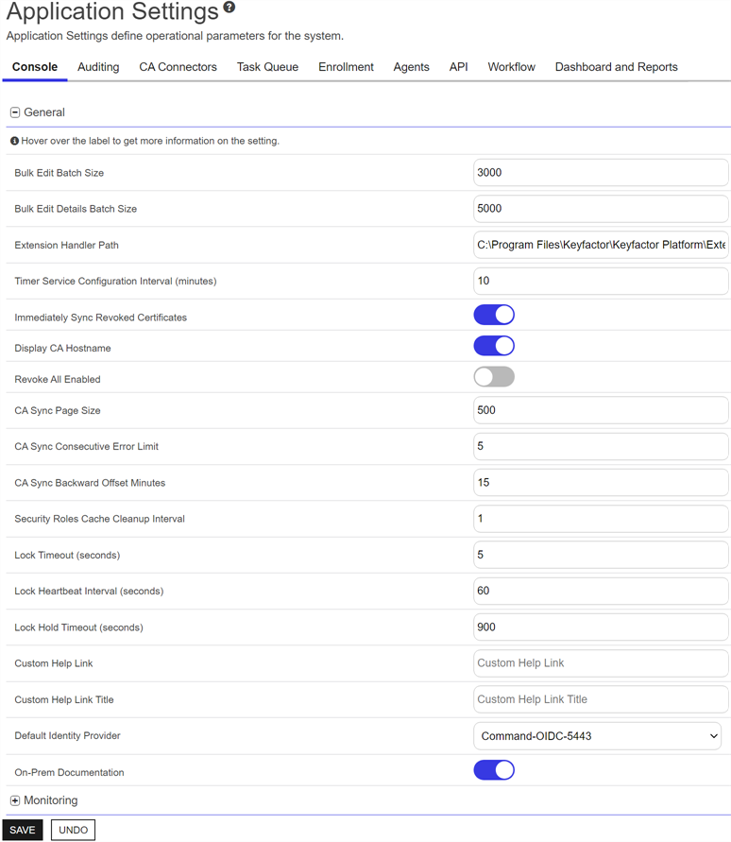The width and height of the screenshot is (731, 842).
Task: Click the SAVE button
Action: [x=23, y=830]
